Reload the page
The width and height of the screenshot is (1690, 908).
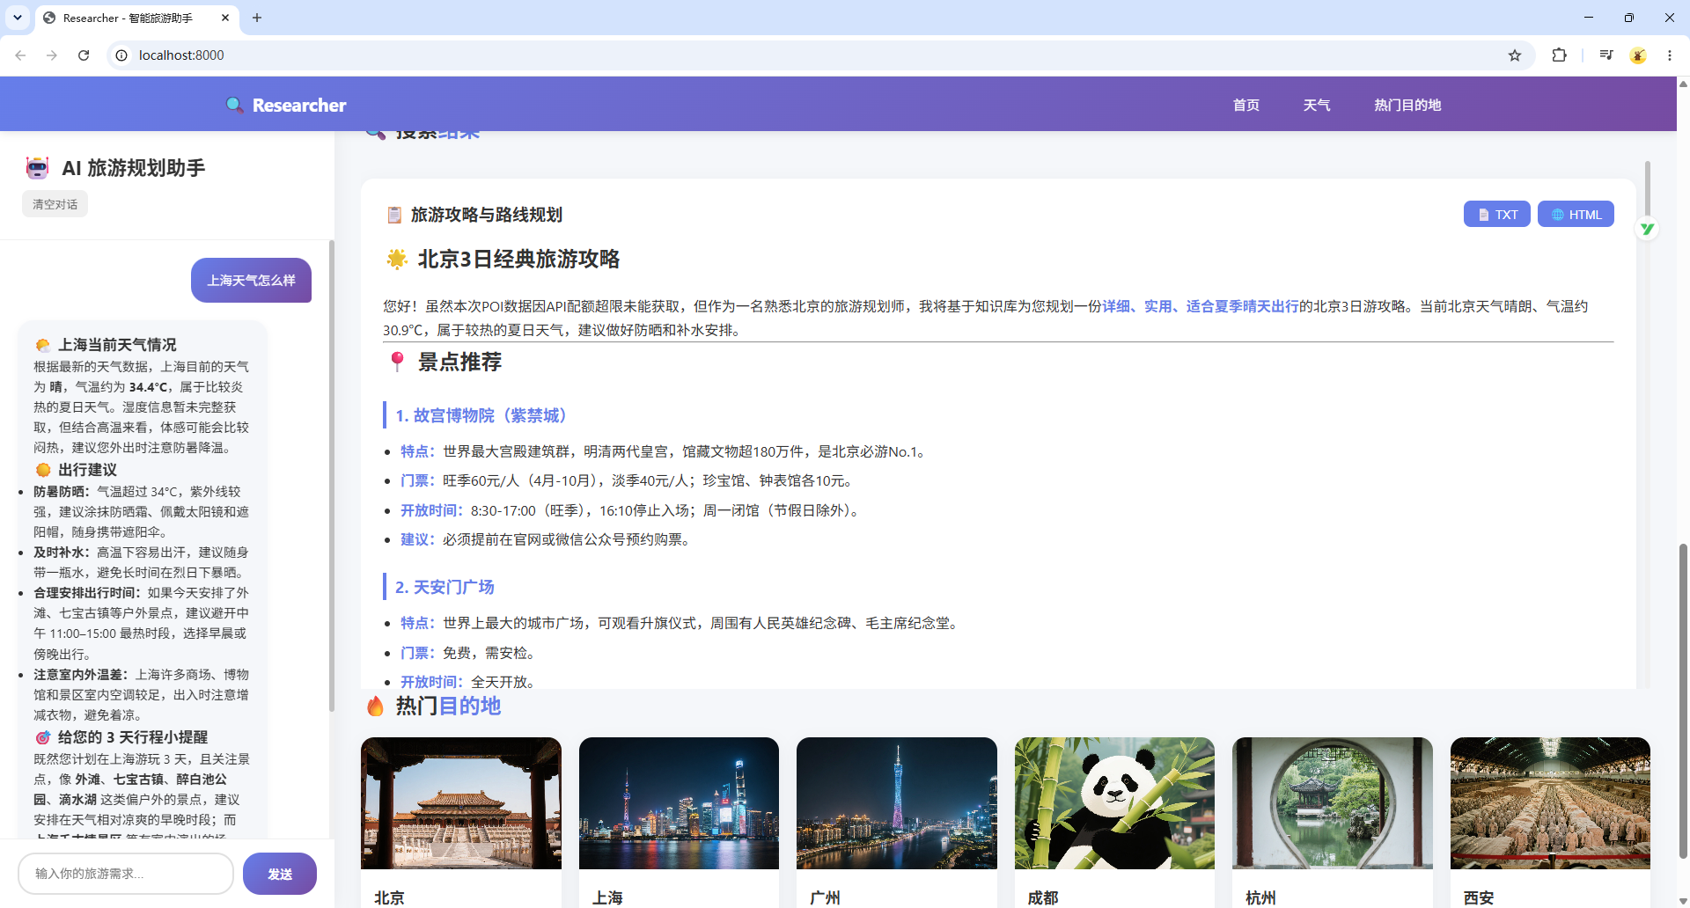84,55
